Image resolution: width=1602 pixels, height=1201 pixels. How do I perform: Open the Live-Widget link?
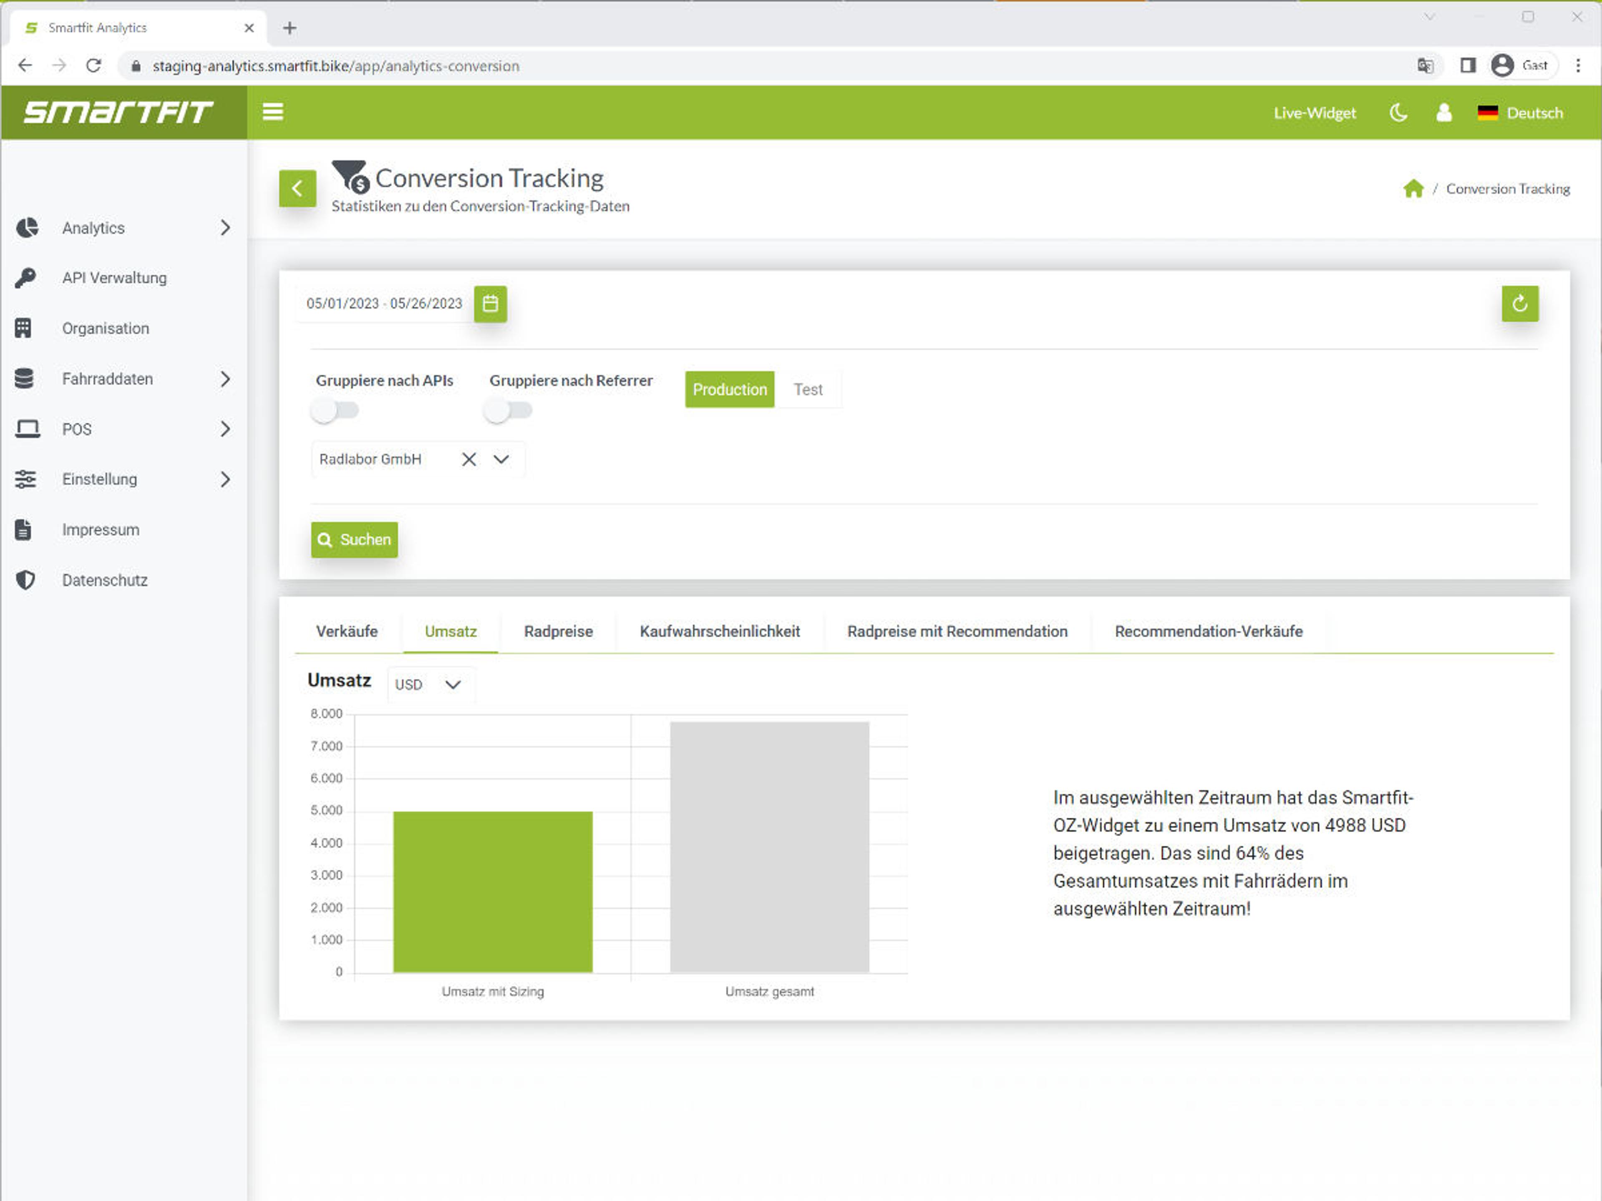click(x=1315, y=113)
